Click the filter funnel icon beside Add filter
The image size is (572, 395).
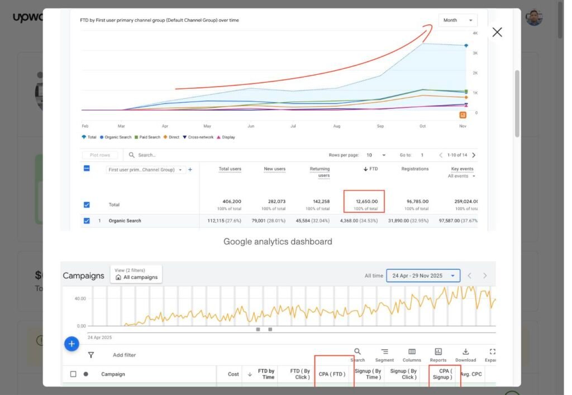pyautogui.click(x=91, y=354)
